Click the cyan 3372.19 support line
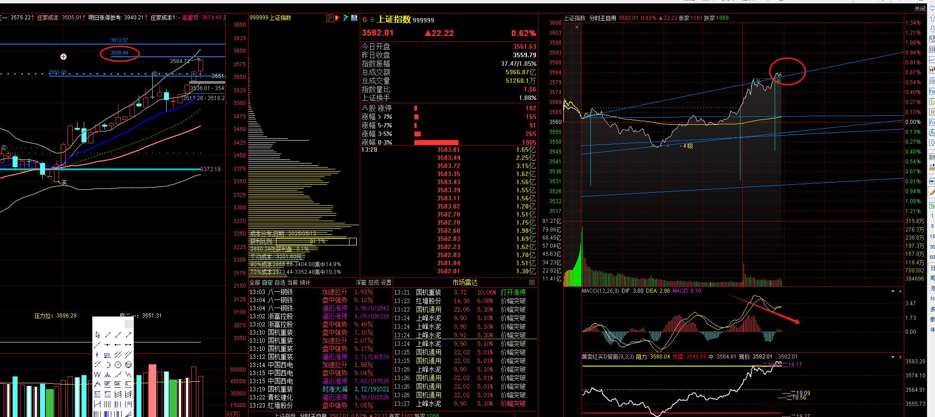 click(100, 169)
